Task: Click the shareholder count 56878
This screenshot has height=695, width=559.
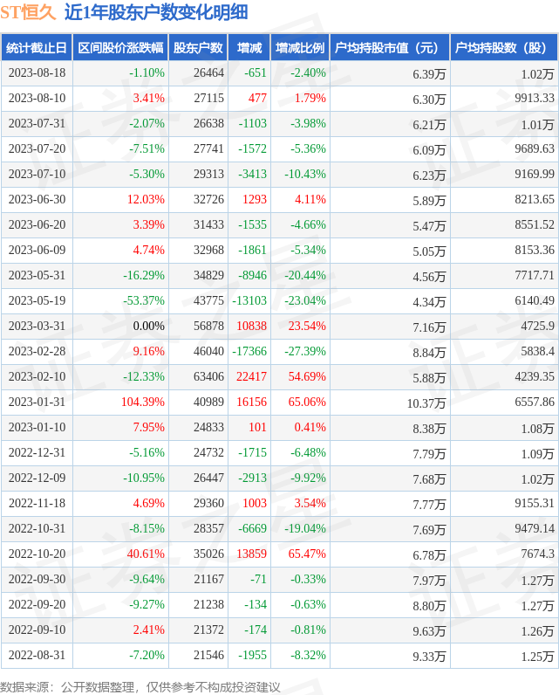Action: 209,326
